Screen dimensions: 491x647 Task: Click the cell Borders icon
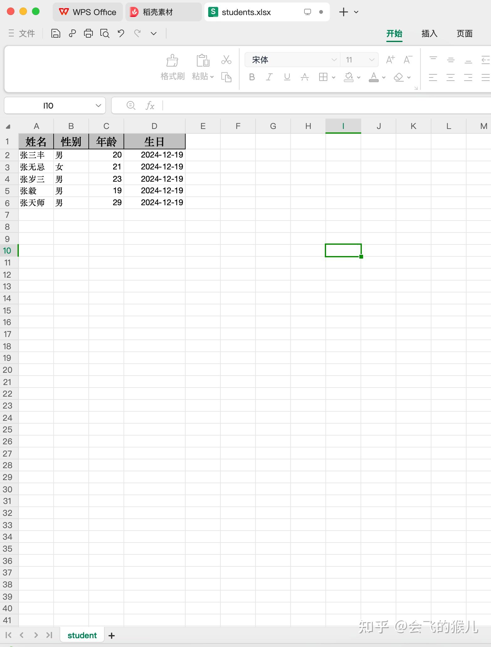tap(323, 77)
